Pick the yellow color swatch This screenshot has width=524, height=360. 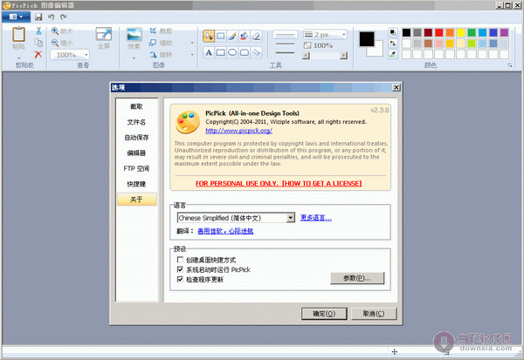(x=460, y=32)
